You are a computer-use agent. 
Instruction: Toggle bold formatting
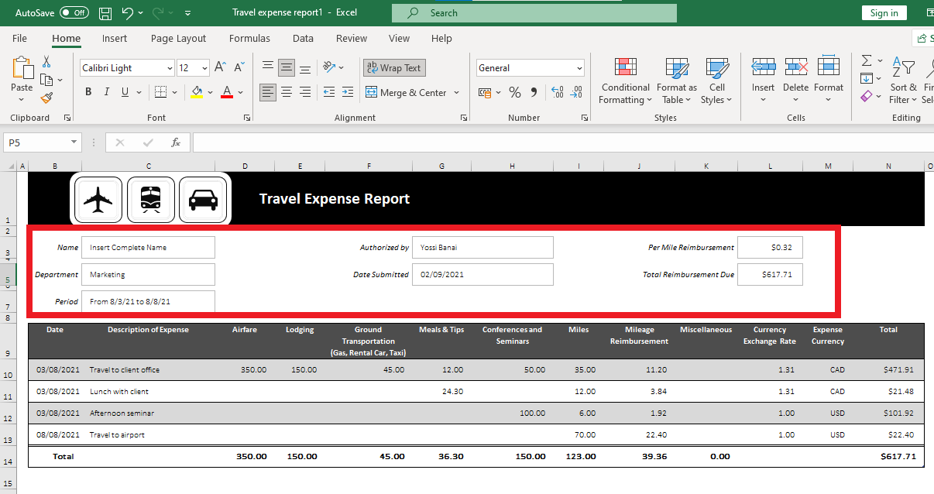pyautogui.click(x=88, y=91)
